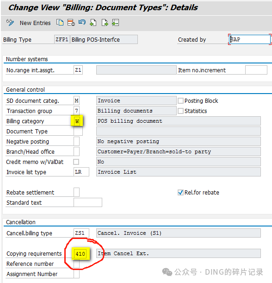Click the Created by input field
Screen dimensions: 272x283
click(x=250, y=39)
